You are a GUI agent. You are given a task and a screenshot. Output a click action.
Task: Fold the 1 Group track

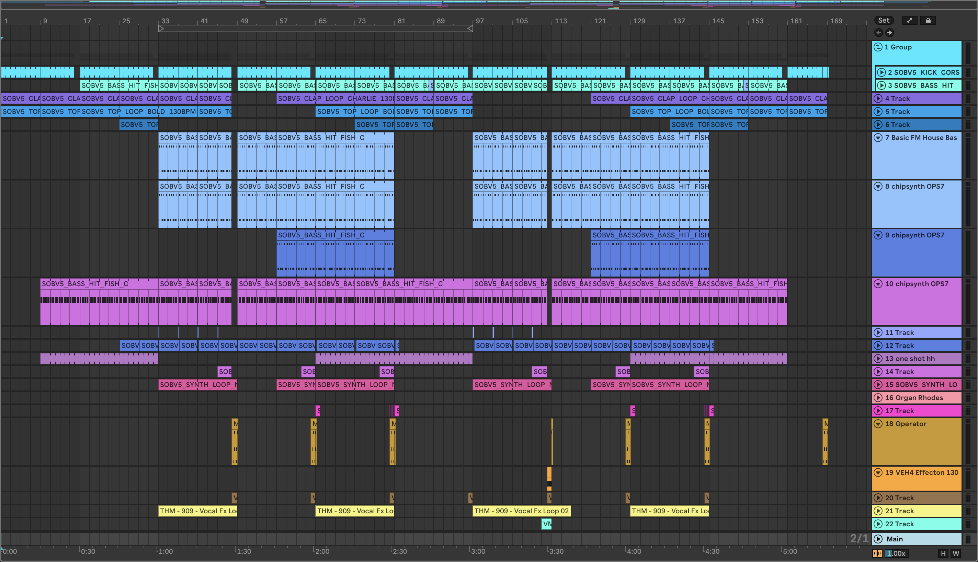pyautogui.click(x=878, y=47)
